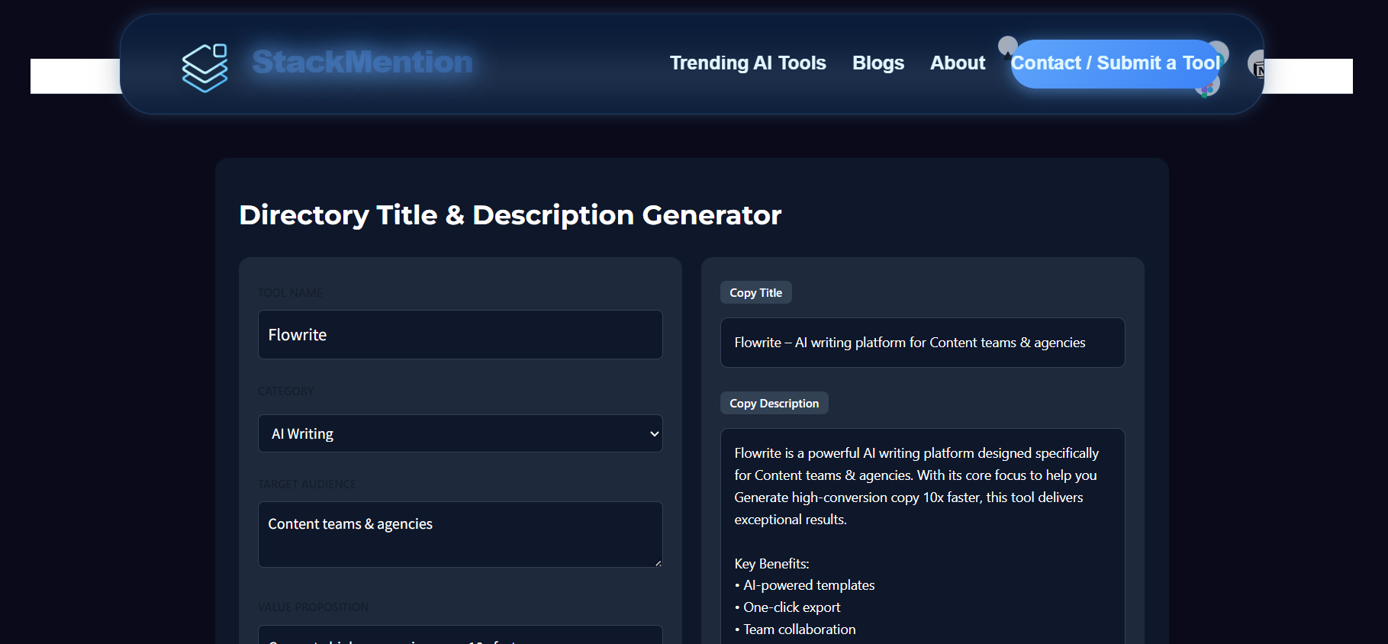Select the generated title text starting 'Flowrite – AI writing platform'
This screenshot has width=1388, height=644.
(910, 343)
